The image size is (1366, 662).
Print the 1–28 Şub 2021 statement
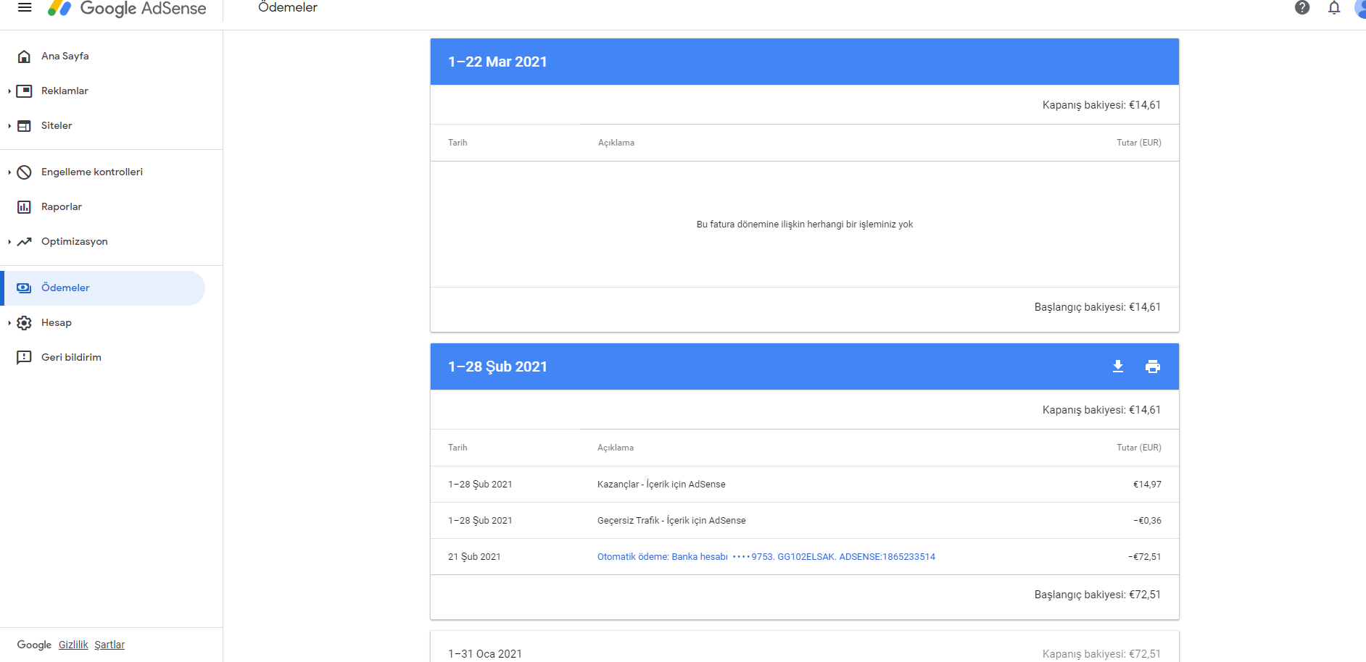click(1153, 366)
